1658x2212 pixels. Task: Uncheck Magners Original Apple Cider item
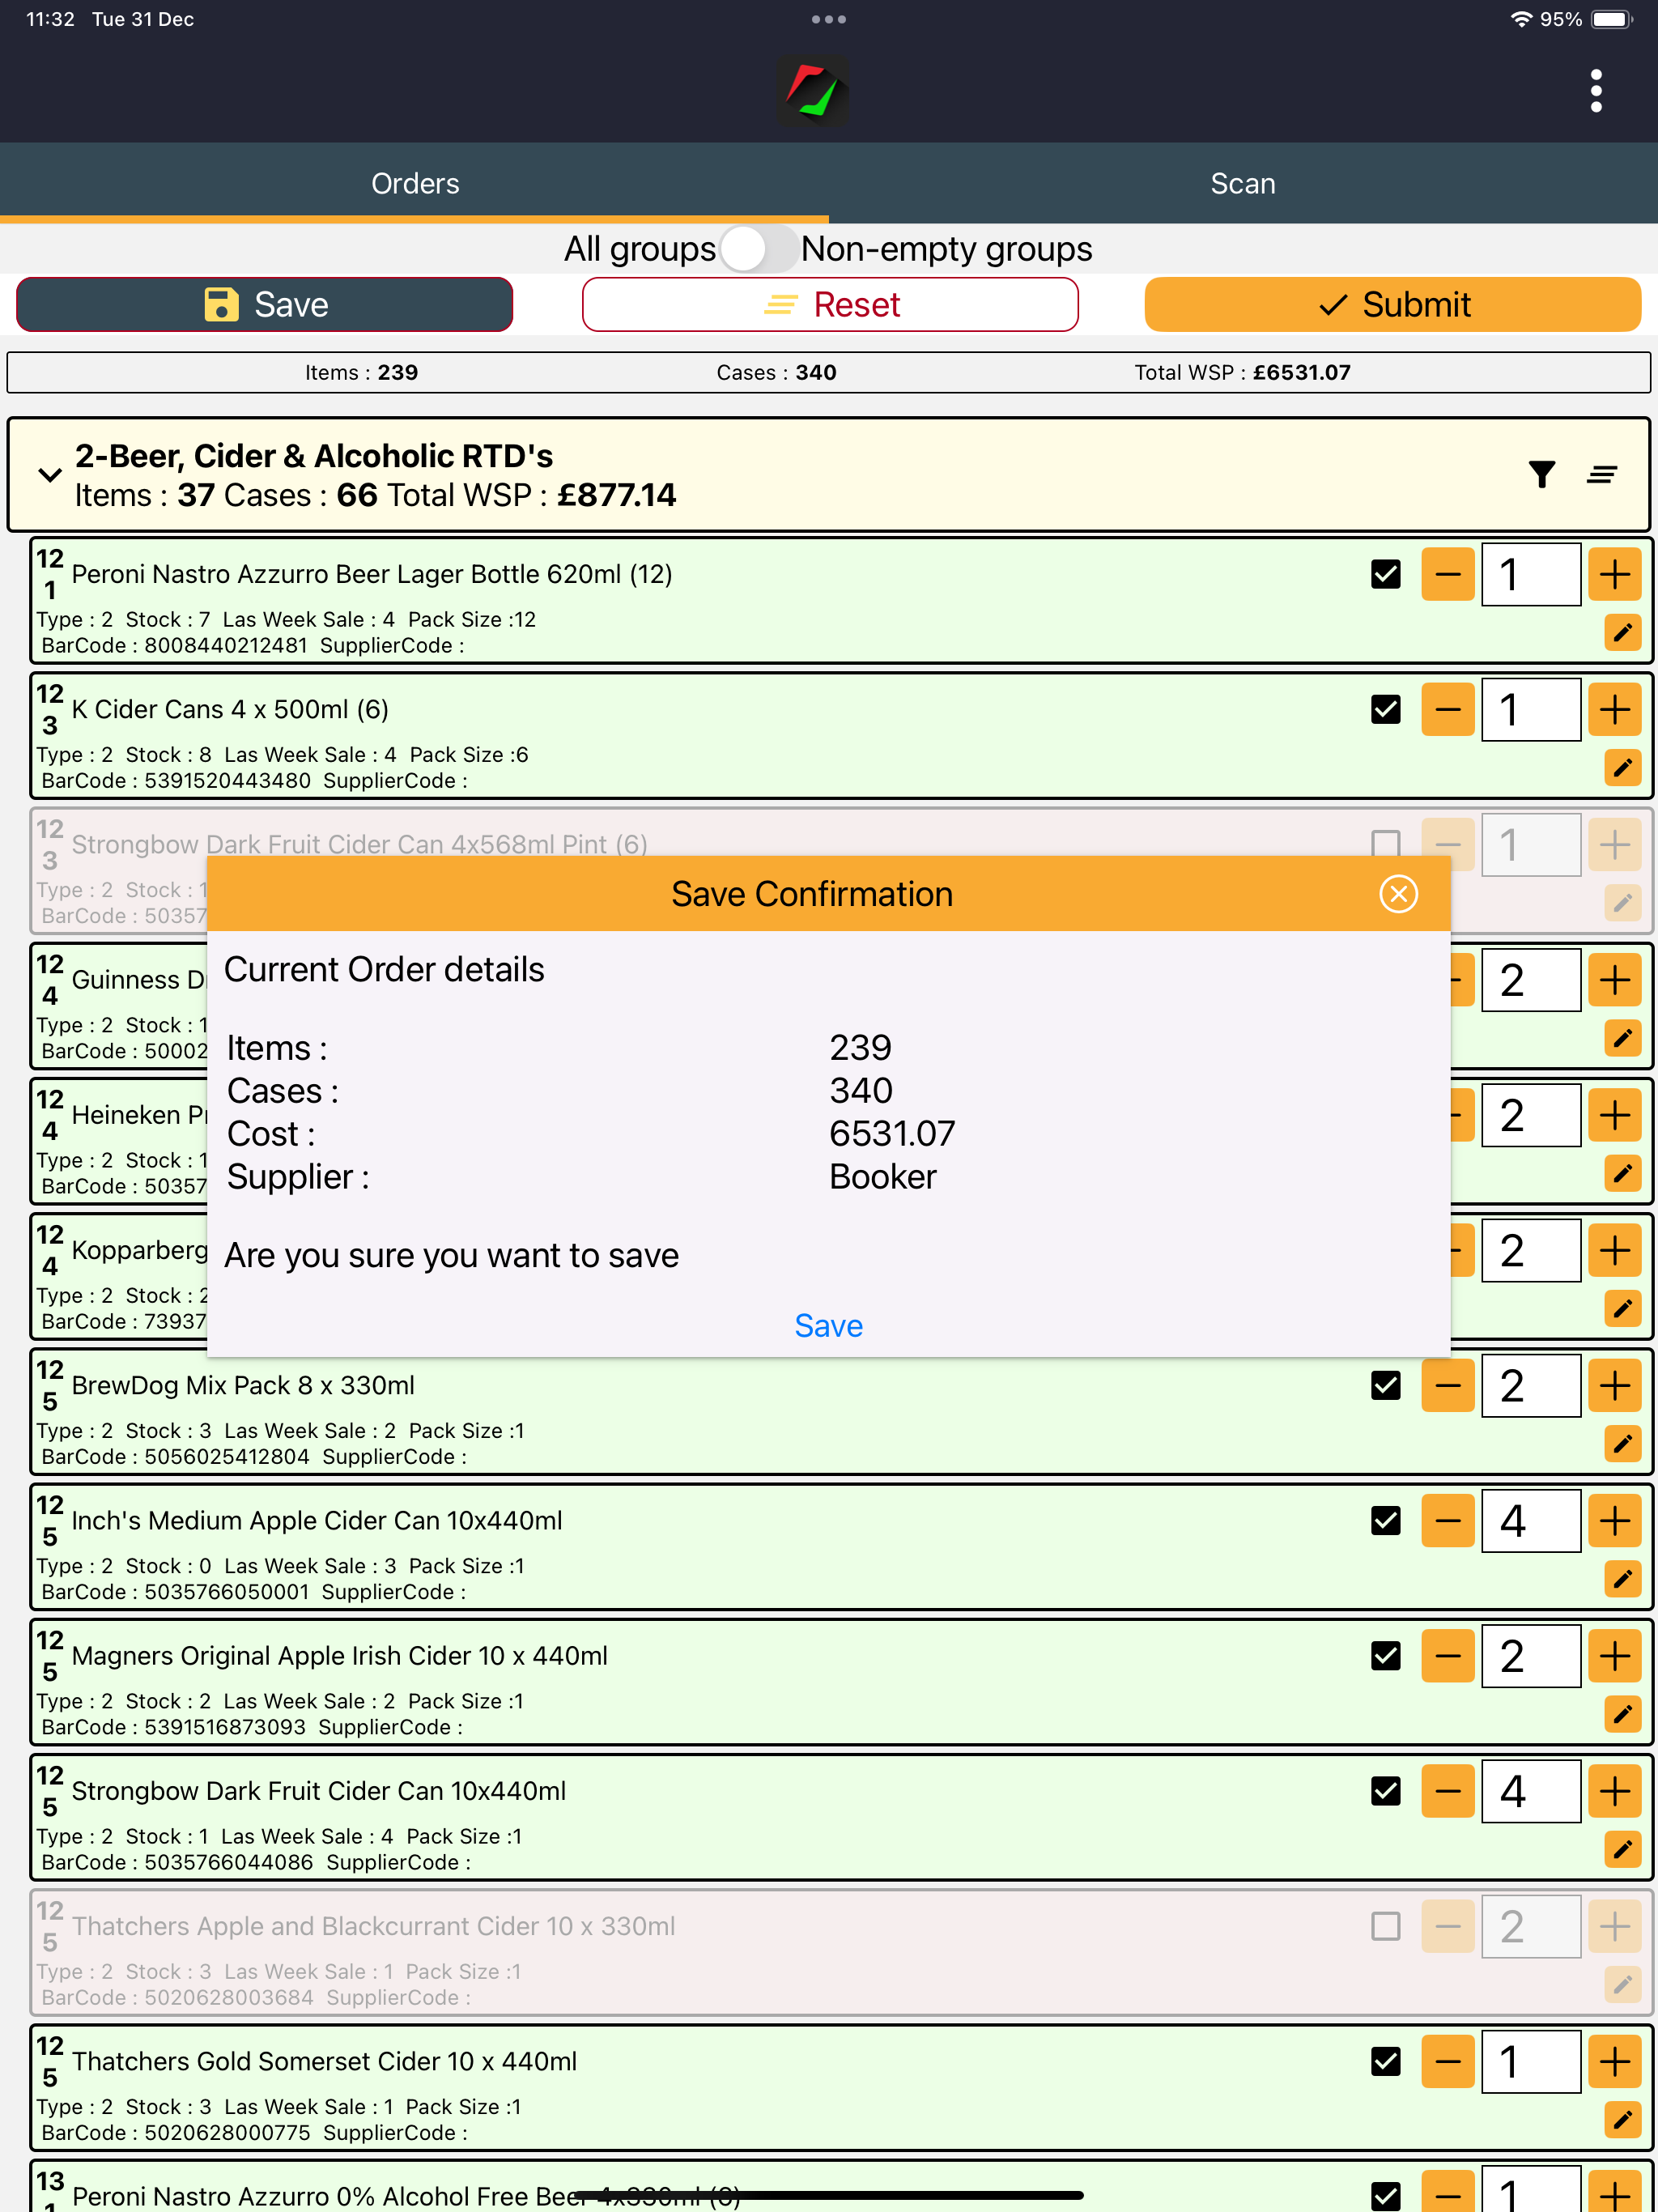[1385, 1655]
